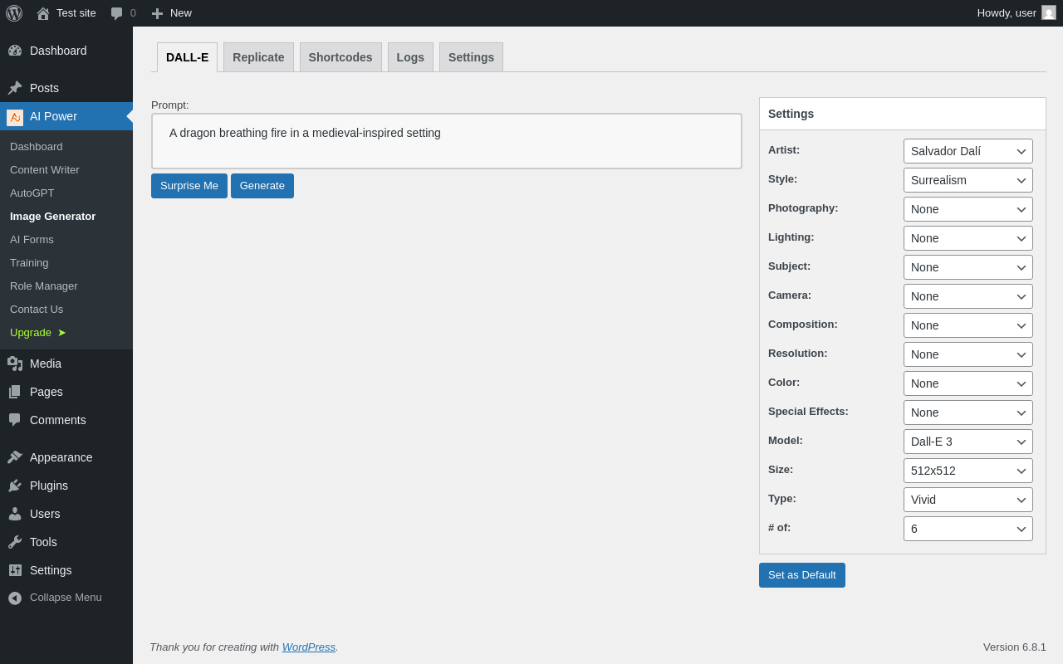Image resolution: width=1063 pixels, height=664 pixels.
Task: Open Image Generator submenu item
Action: click(66, 217)
